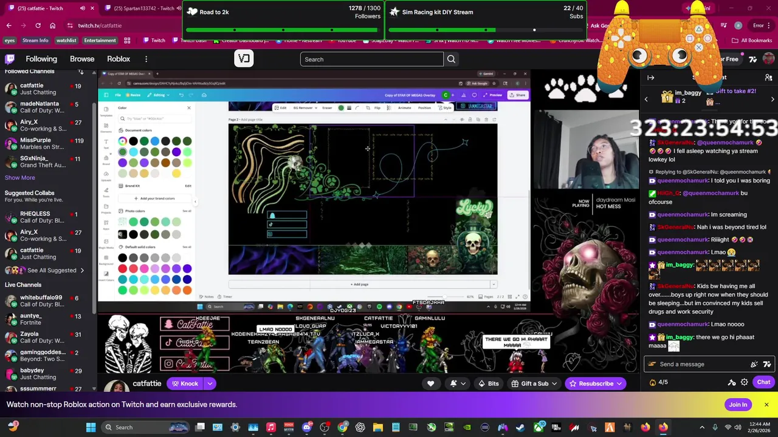This screenshot has height=437, width=778.
Task: Open the Roblox tab
Action: tap(119, 59)
